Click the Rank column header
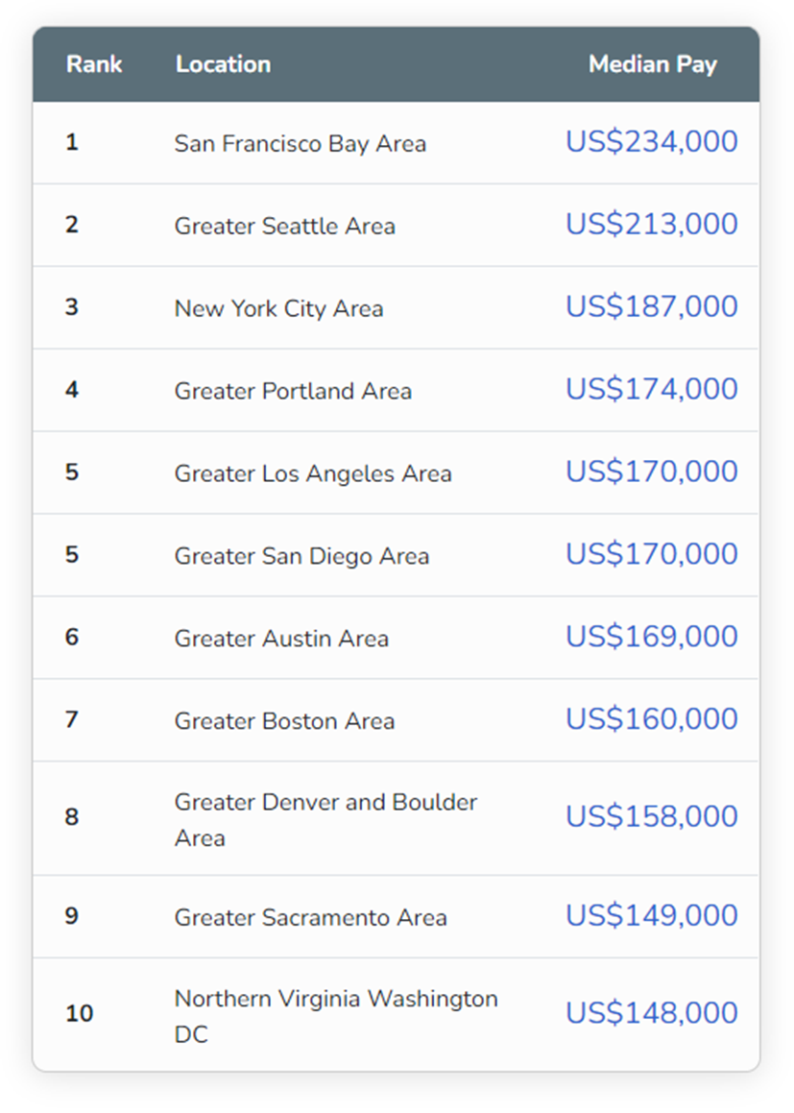Viewport: 794px width, 1113px height. click(x=94, y=64)
